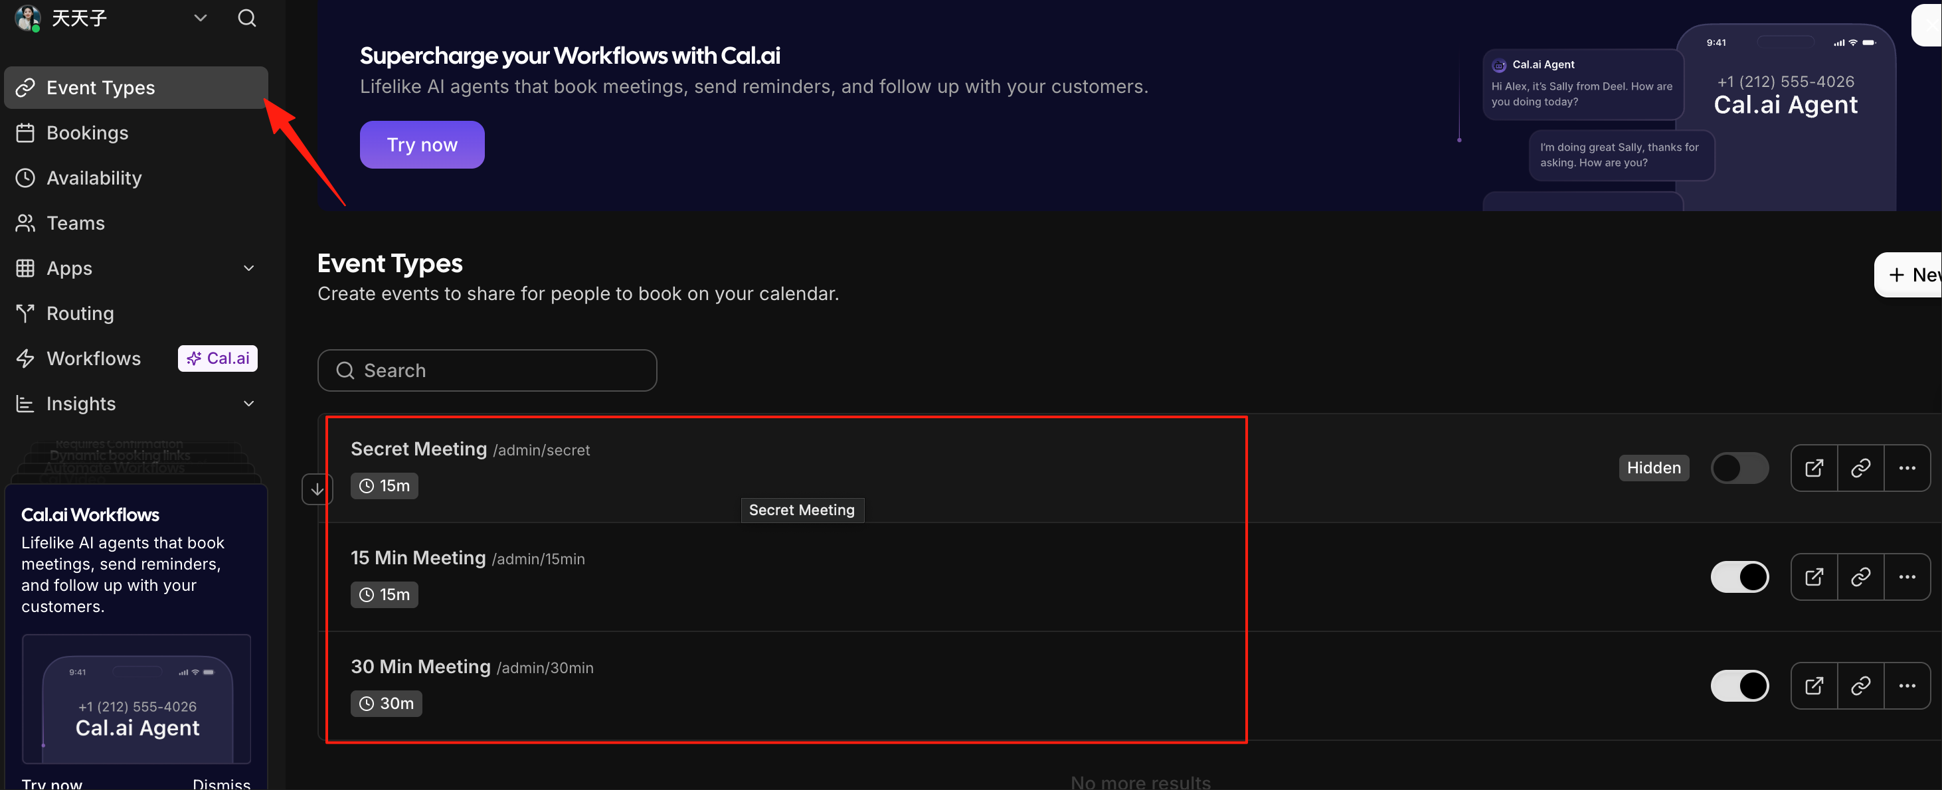Copy link icon for Secret Meeting event

(x=1860, y=468)
